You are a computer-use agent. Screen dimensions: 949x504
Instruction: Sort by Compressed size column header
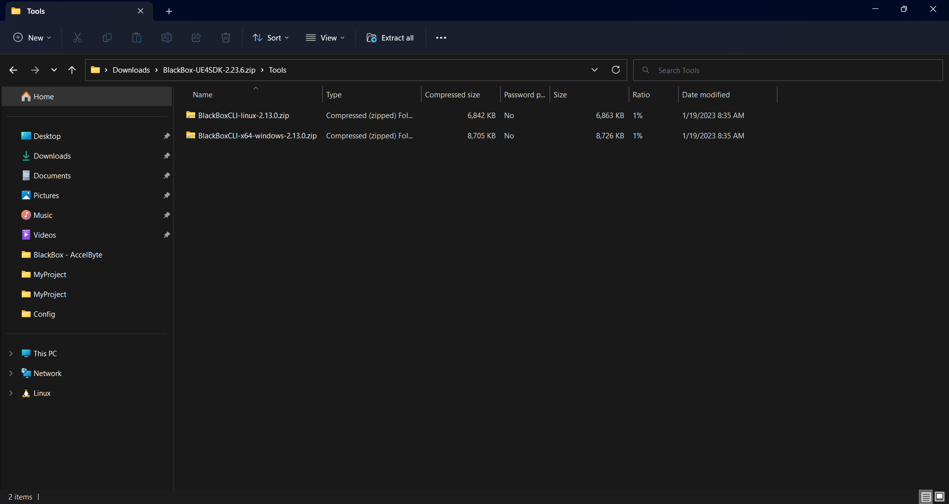click(461, 94)
